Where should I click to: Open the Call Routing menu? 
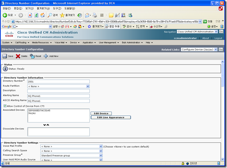(22, 42)
